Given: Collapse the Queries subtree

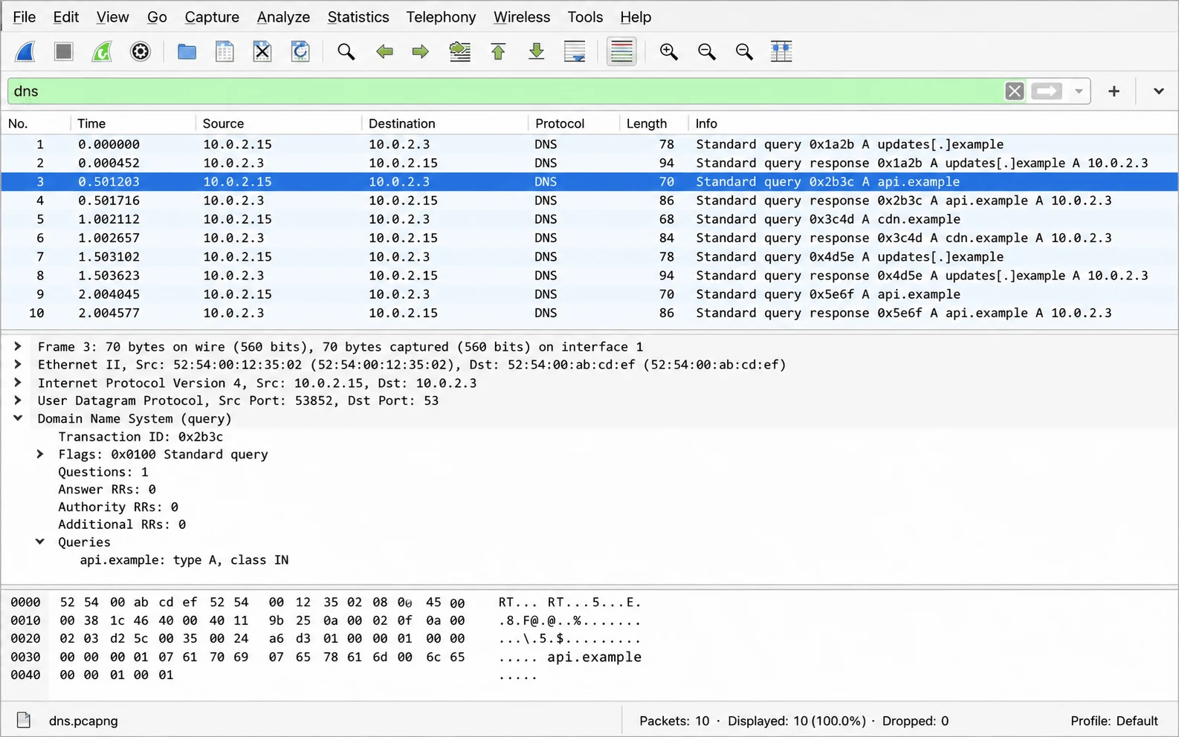Looking at the screenshot, I should click(39, 542).
